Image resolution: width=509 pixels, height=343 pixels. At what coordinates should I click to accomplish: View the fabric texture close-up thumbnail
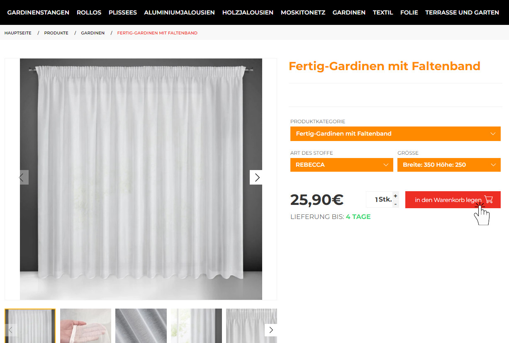pos(141,326)
